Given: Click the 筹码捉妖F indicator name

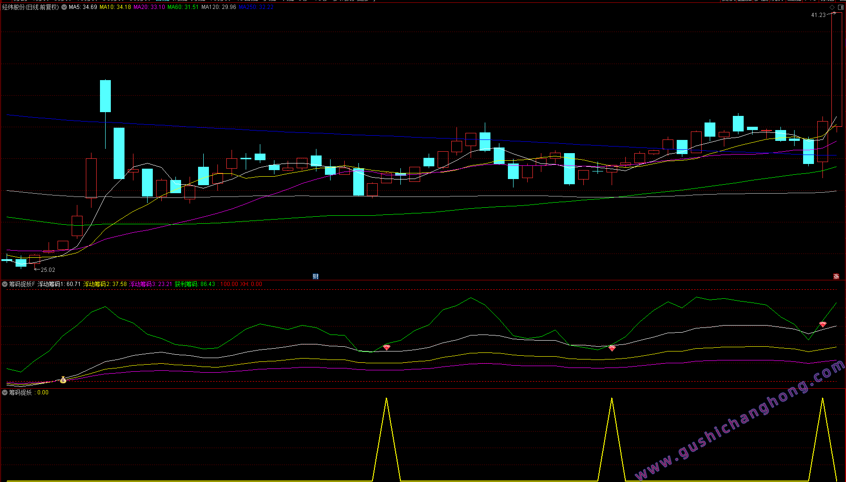Looking at the screenshot, I should tap(22, 284).
